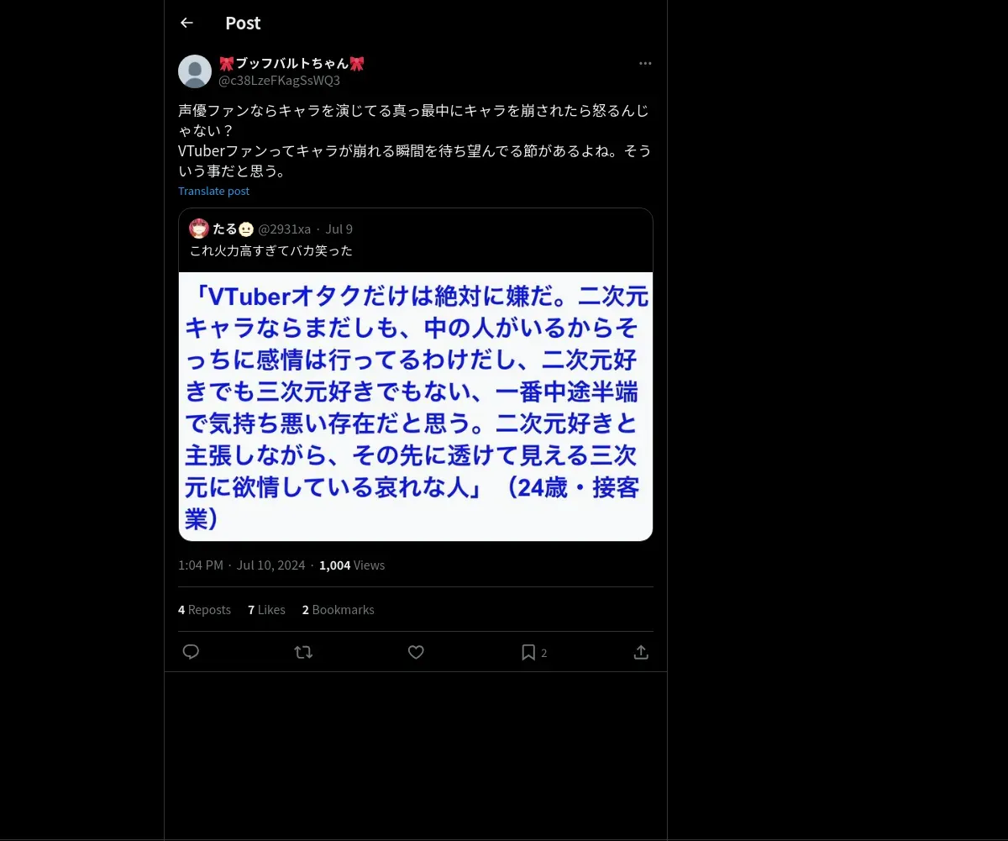The width and height of the screenshot is (1008, 841).
Task: Click Translate post link
Action: point(213,191)
